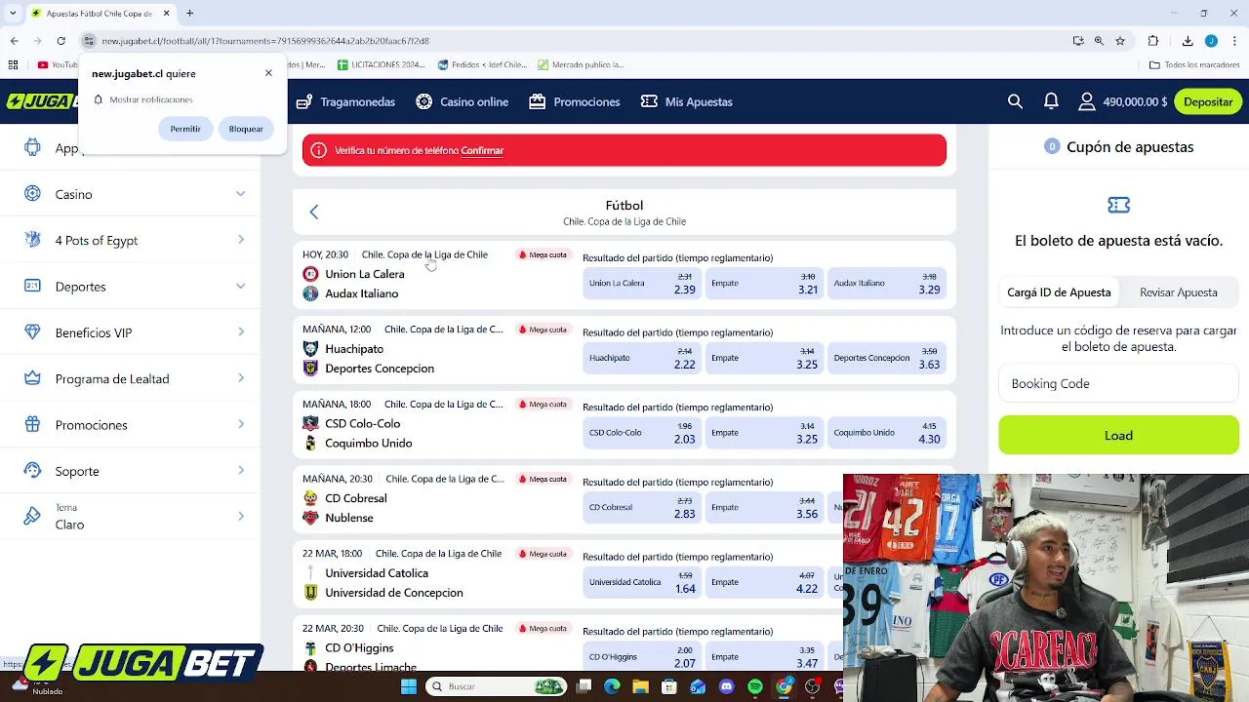Image resolution: width=1249 pixels, height=702 pixels.
Task: Open a new browser tab
Action: click(x=189, y=14)
